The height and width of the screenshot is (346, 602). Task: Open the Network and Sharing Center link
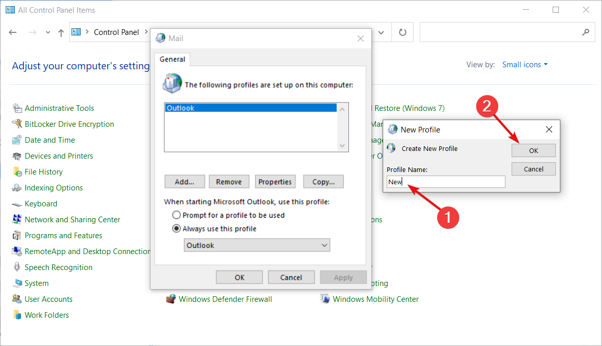click(x=72, y=219)
